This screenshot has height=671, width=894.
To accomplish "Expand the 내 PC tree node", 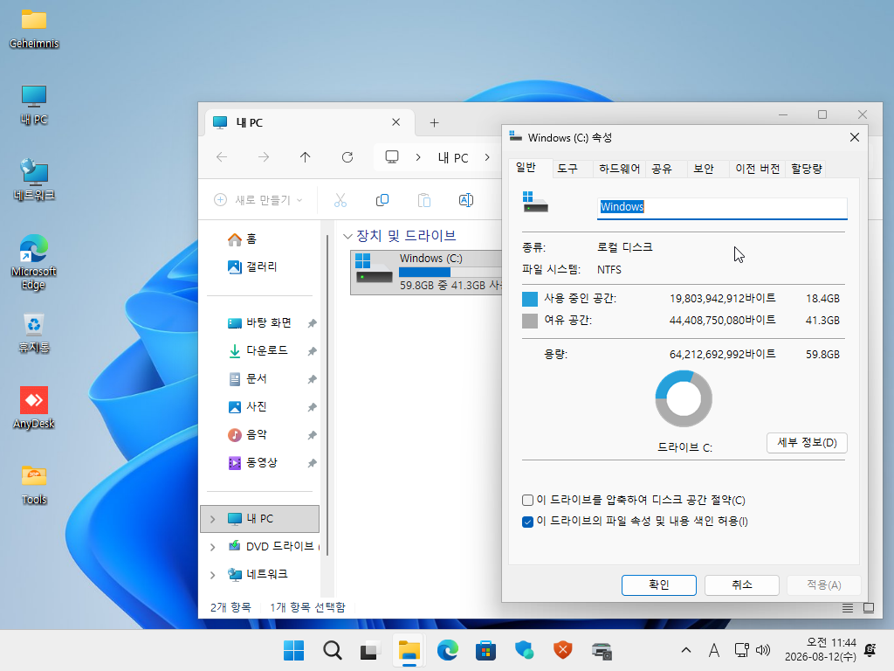I will click(213, 519).
